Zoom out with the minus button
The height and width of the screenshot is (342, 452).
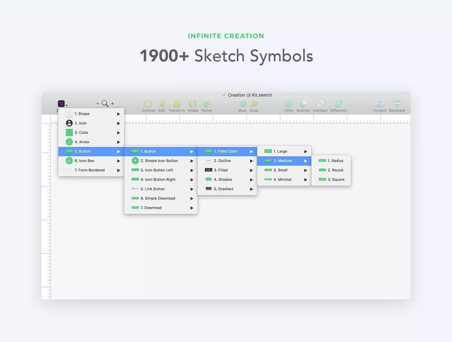tap(98, 104)
